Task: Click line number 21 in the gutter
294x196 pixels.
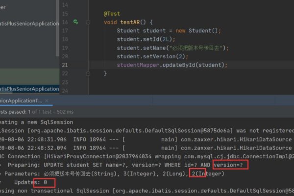Action: coord(65,65)
